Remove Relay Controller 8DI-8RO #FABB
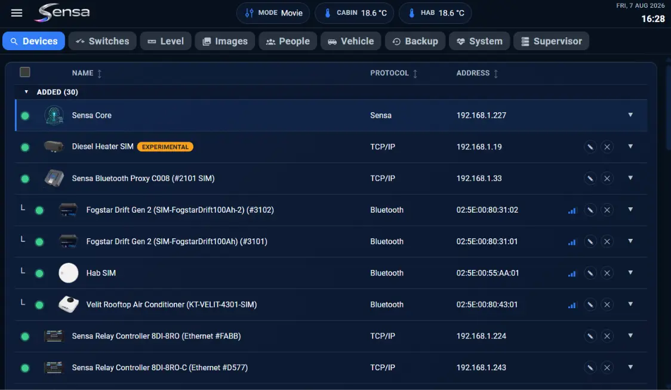 (607, 336)
